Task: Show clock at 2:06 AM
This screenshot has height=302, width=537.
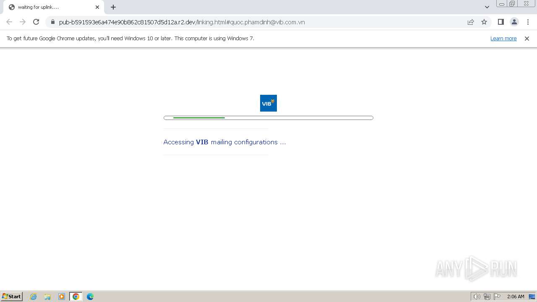Action: pyautogui.click(x=516, y=297)
